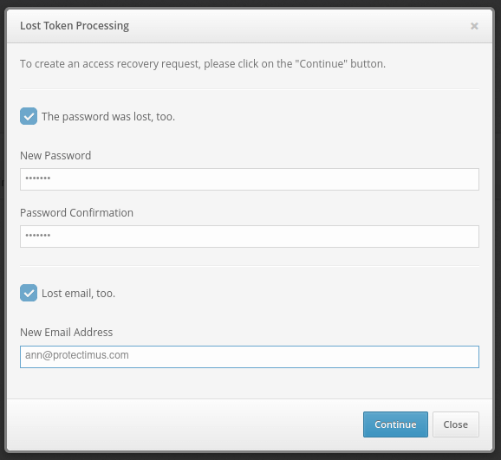Image resolution: width=501 pixels, height=460 pixels.
Task: Uncheck the "Lost email, too." checkbox
Action: point(29,293)
